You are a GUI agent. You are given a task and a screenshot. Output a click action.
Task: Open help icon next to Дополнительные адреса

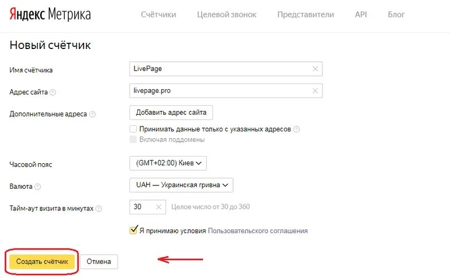click(92, 114)
